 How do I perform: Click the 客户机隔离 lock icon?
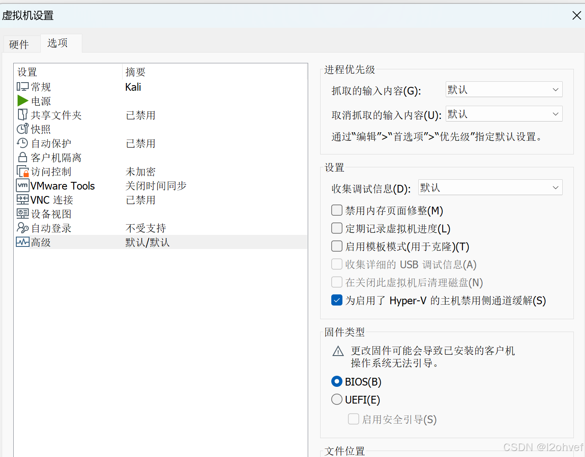coord(23,157)
